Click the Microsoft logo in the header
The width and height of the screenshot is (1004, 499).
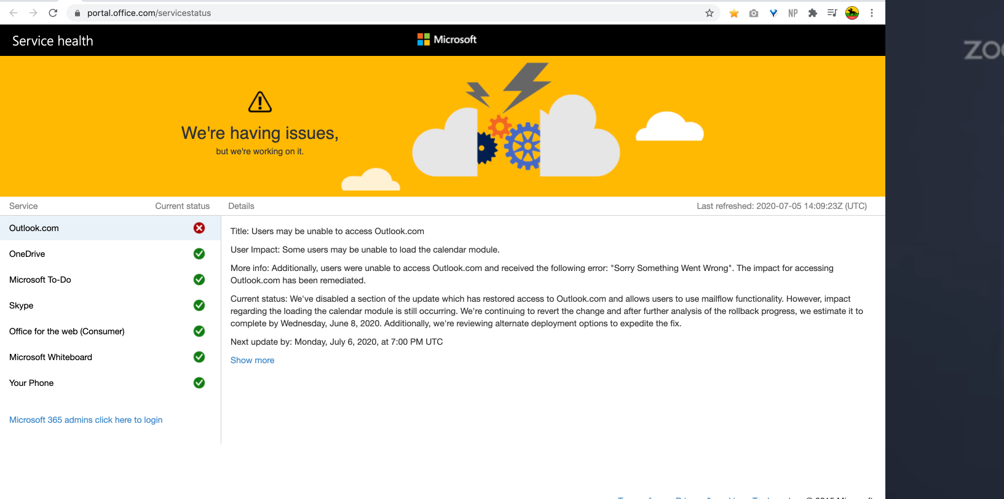(x=447, y=39)
